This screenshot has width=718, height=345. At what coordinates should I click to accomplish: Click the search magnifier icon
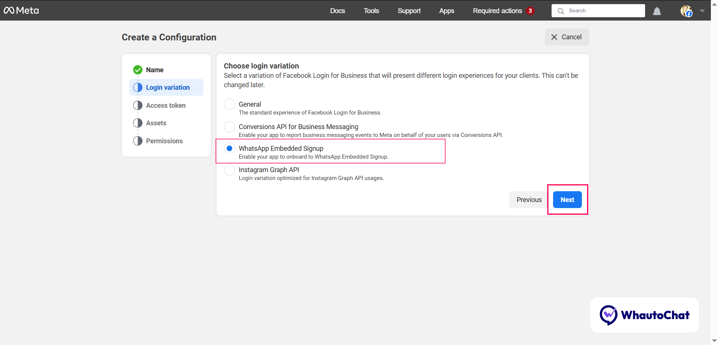pos(561,10)
